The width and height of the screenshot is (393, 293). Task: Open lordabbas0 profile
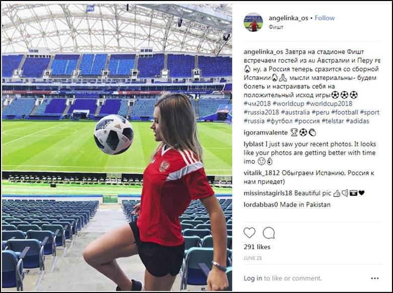pos(261,205)
